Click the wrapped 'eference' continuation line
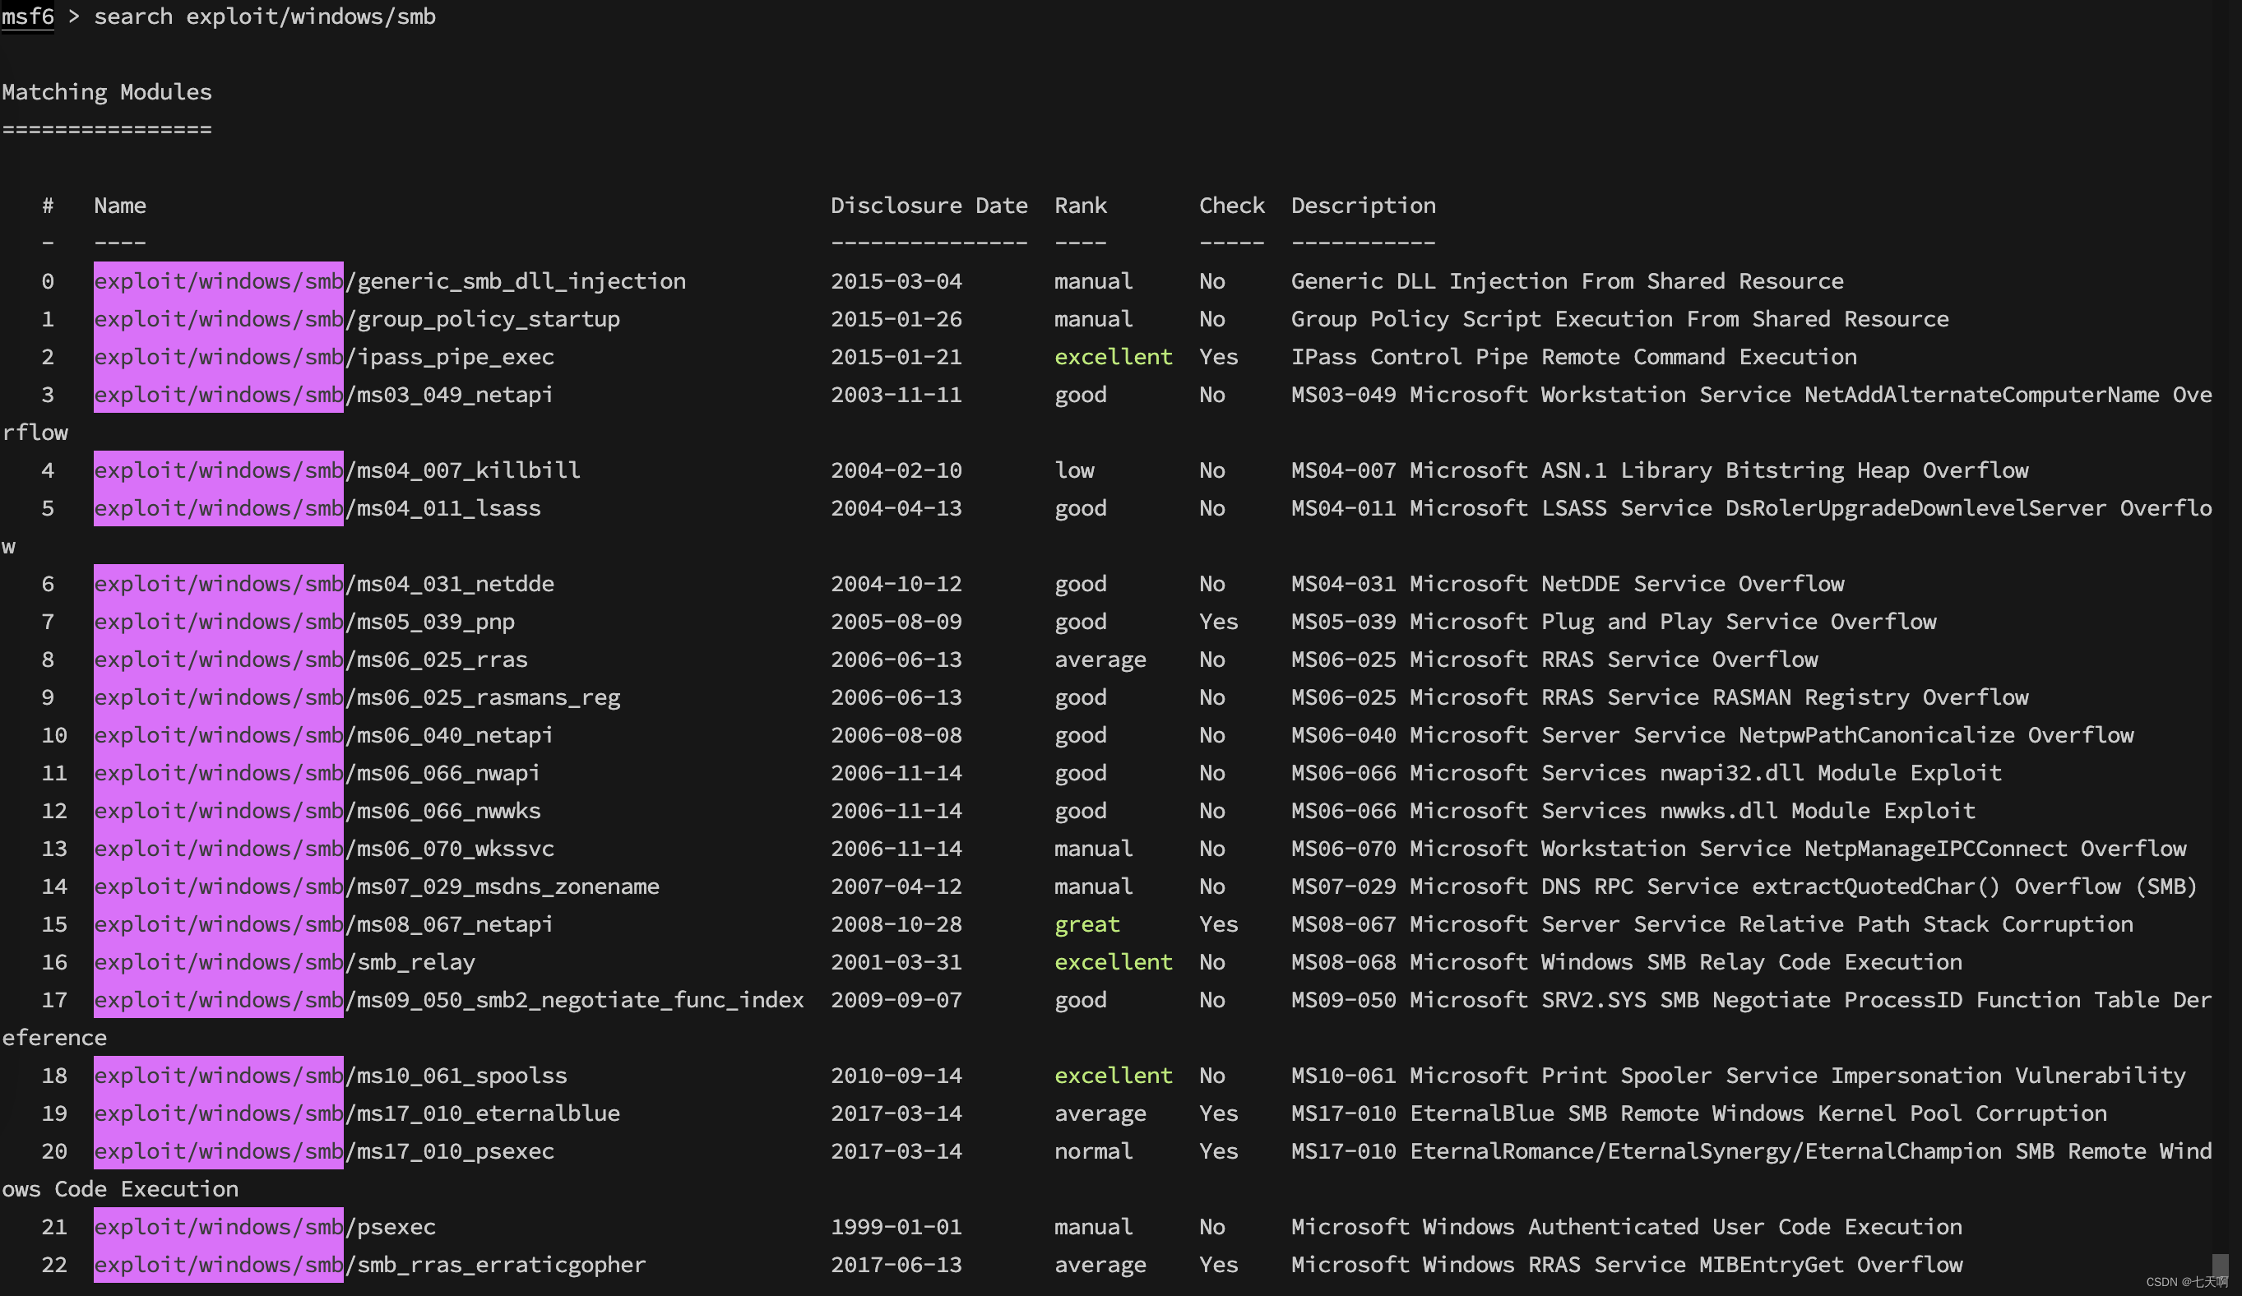Screen dimensions: 2242x1296 [54, 1037]
